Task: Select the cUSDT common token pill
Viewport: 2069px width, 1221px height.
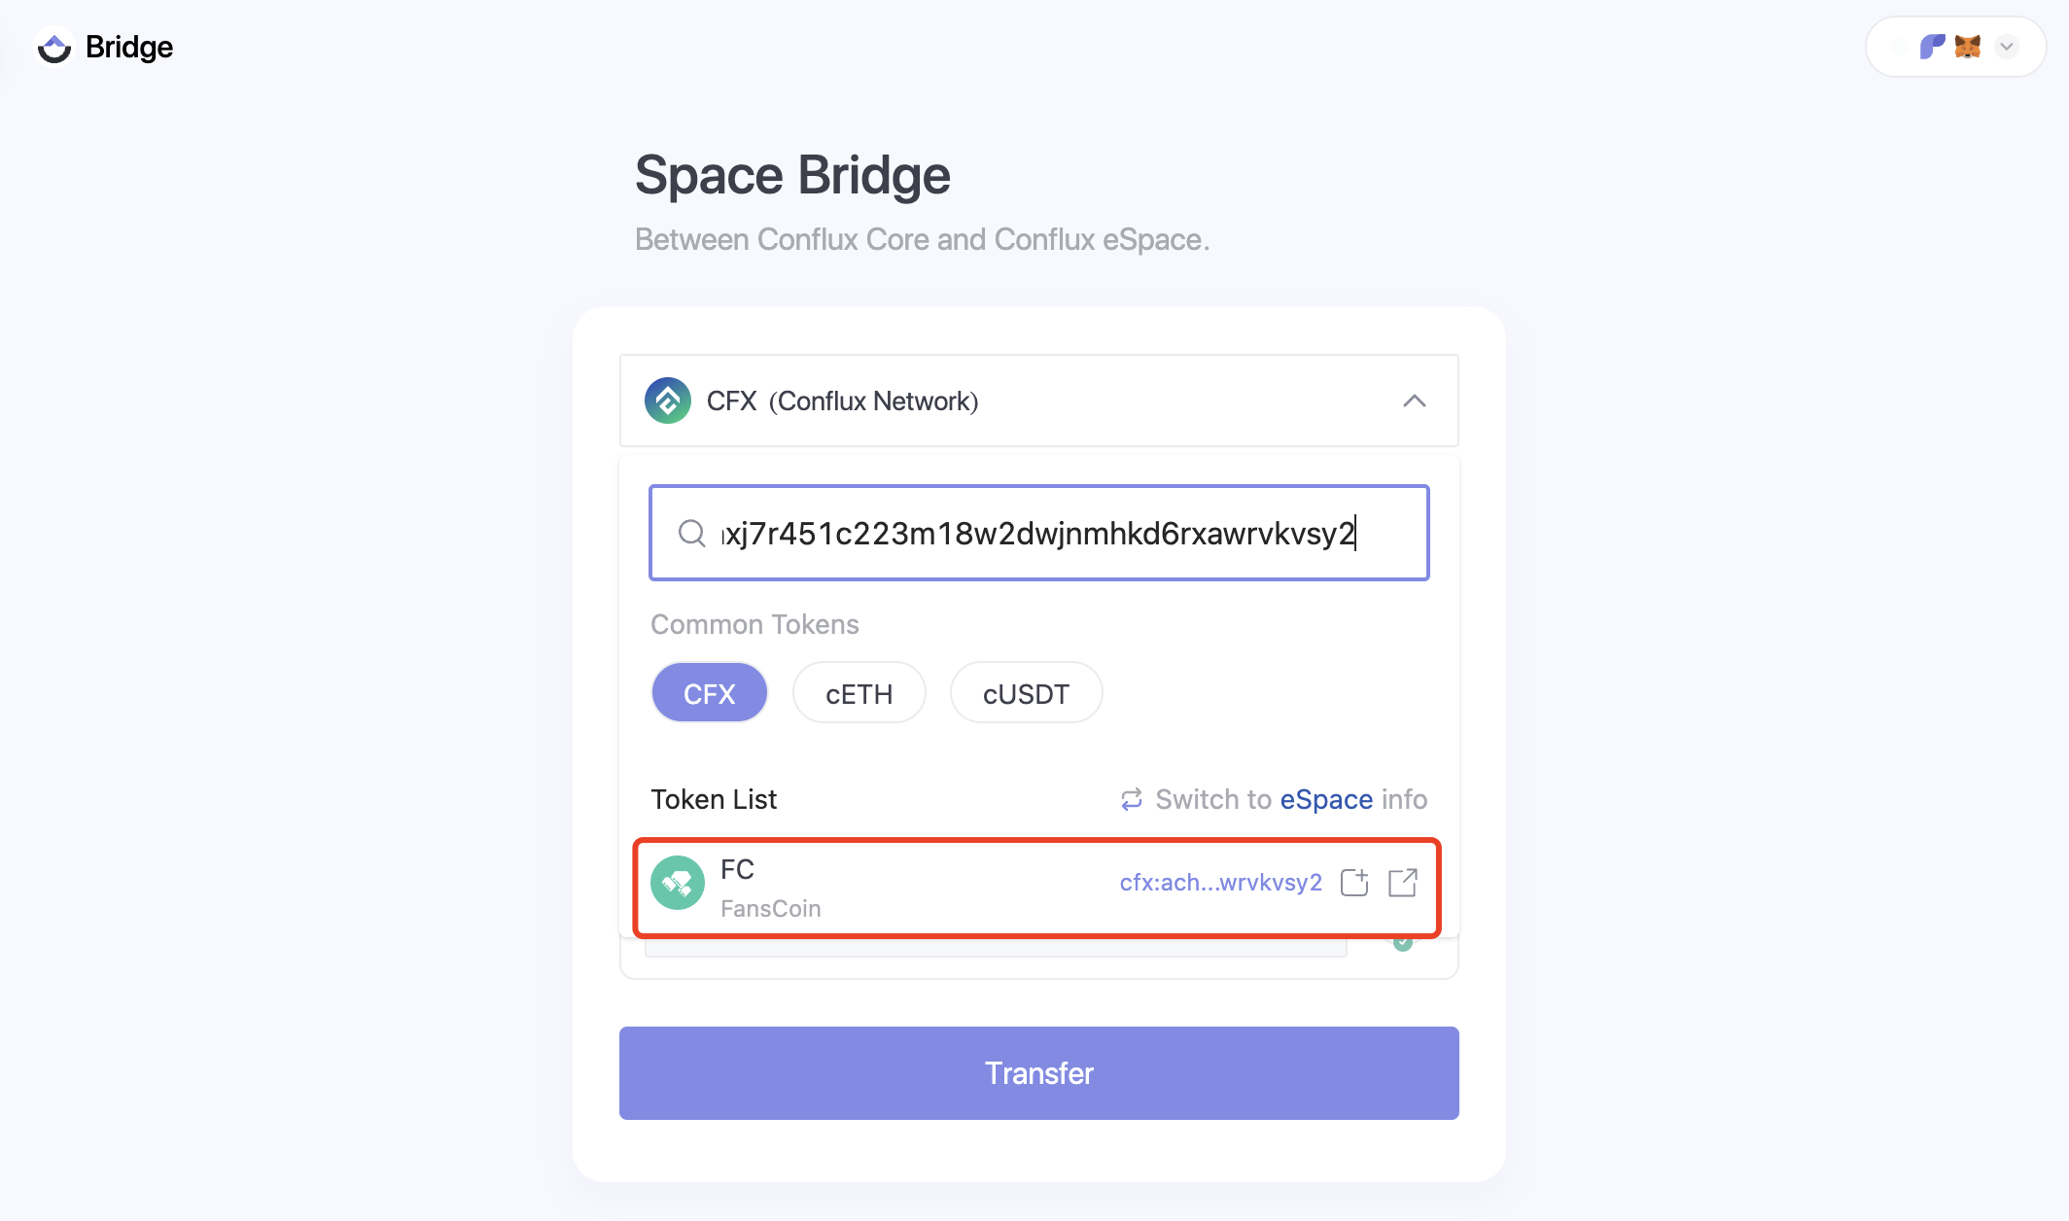Action: click(1026, 692)
